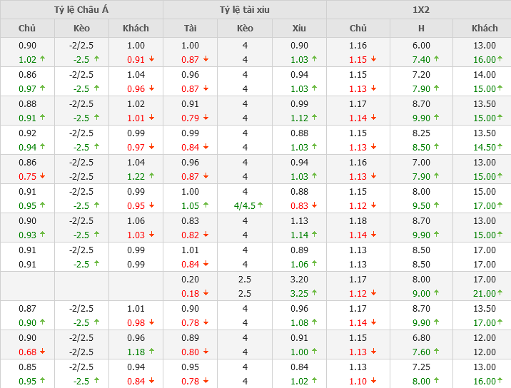Click the red down arrow next to 0.75

click(42, 177)
